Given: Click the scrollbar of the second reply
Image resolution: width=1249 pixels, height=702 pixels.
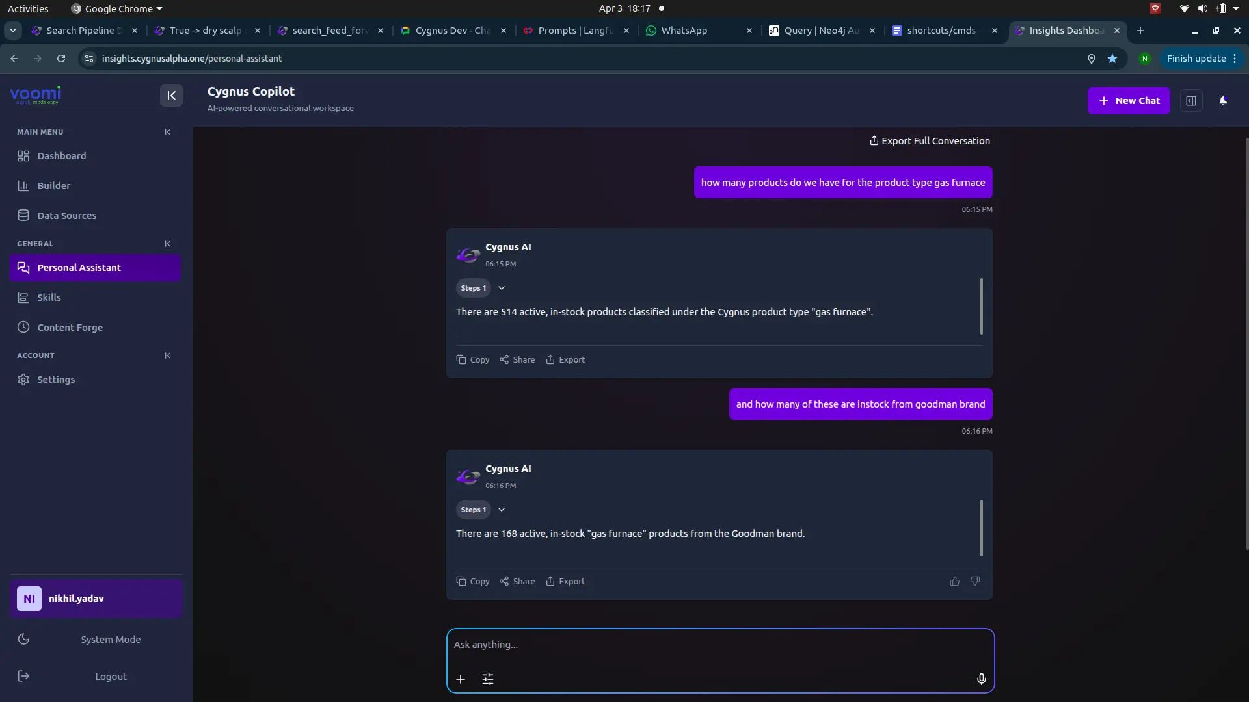Looking at the screenshot, I should (981, 528).
